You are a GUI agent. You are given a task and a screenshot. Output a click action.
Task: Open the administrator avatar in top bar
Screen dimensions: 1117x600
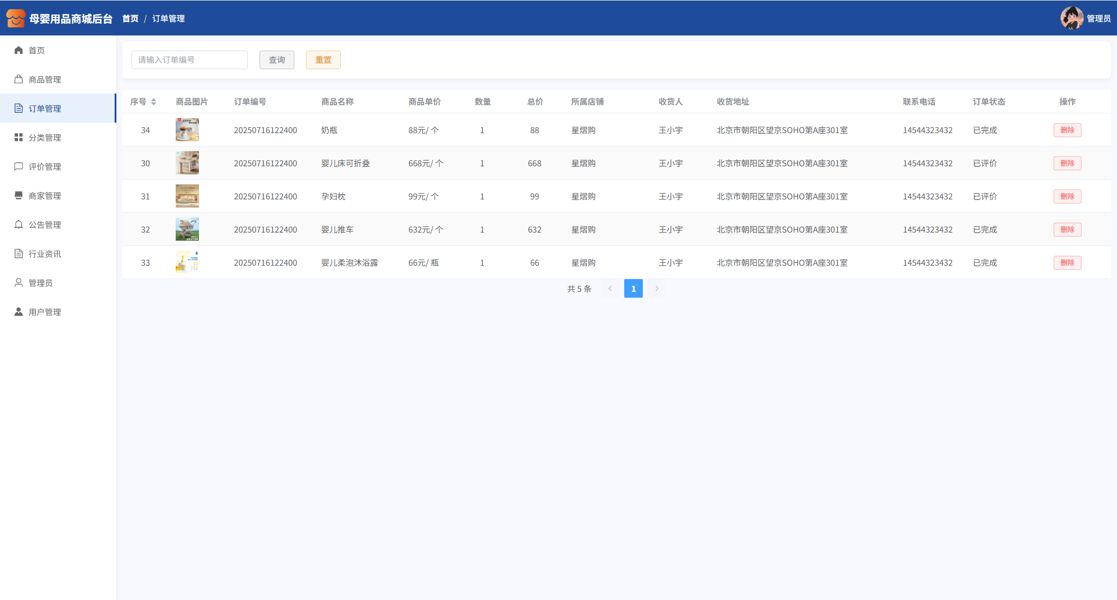[x=1071, y=18]
